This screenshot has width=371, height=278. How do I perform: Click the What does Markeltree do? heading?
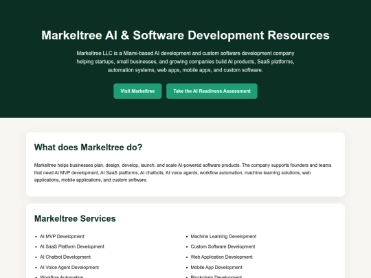click(88, 148)
